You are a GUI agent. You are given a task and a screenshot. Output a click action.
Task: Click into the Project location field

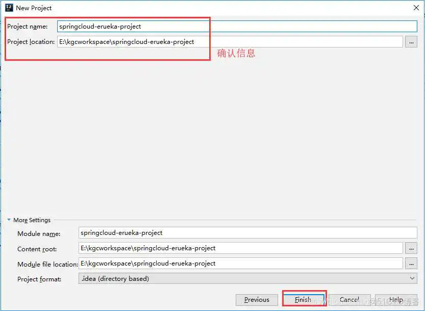(x=230, y=42)
